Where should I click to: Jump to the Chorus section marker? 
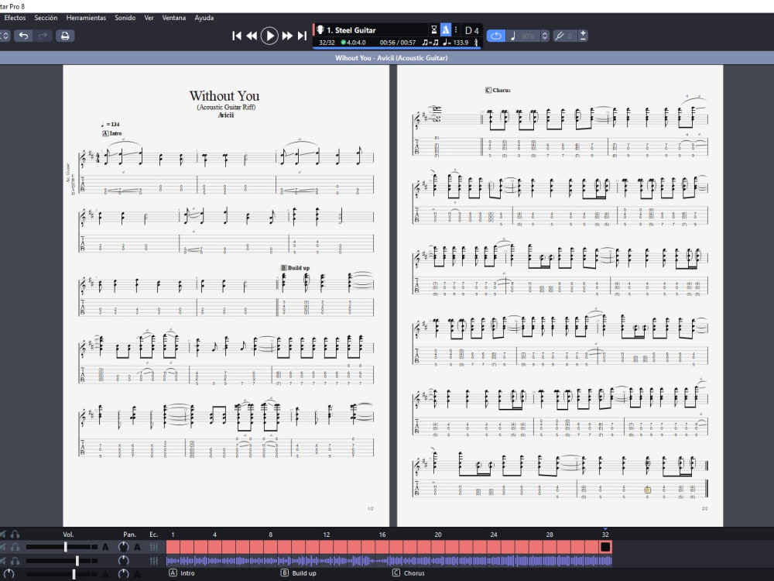pyautogui.click(x=409, y=573)
